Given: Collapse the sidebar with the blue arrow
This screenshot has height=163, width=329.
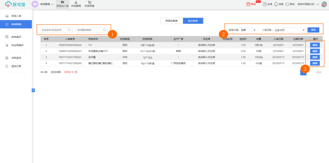Looking at the screenshot, I should [x=33, y=90].
